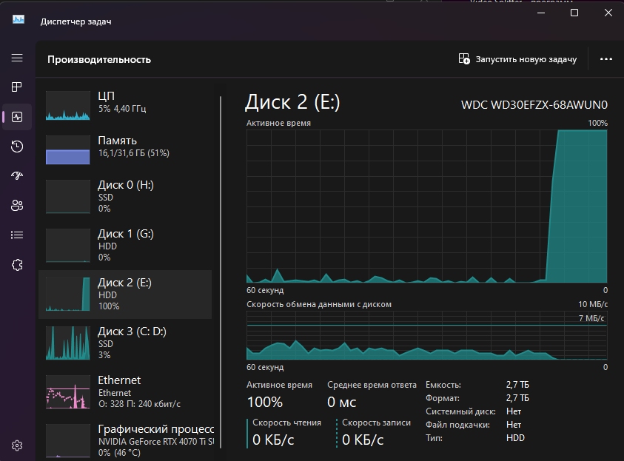This screenshot has height=461, width=624.
Task: Open the Processes page icon
Action: 17,87
